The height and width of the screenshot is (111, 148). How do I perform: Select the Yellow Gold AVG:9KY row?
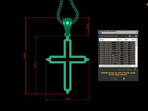point(117,55)
